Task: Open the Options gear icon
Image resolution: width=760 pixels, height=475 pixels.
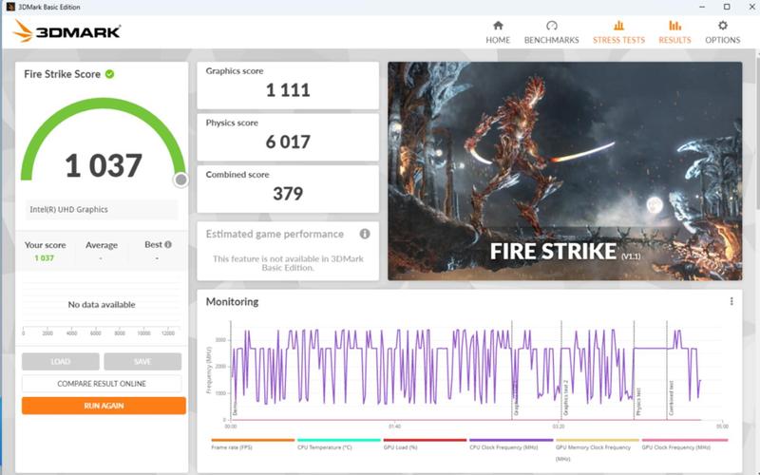Action: point(723,26)
